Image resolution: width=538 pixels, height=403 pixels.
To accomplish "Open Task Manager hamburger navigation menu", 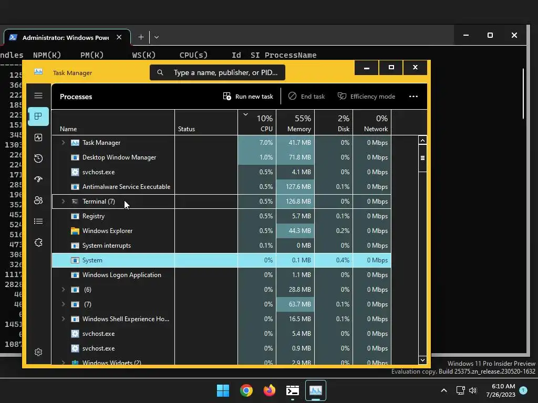I will pos(38,96).
